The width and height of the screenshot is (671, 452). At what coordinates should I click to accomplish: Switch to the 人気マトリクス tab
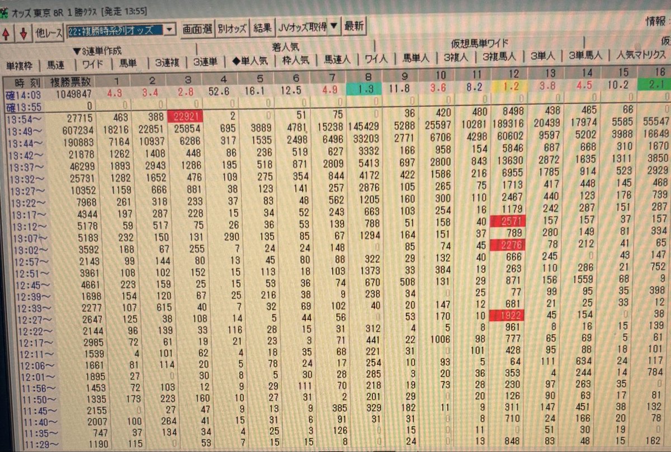641,55
